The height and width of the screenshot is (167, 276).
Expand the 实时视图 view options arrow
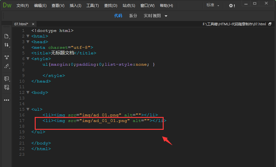pyautogui.click(x=166, y=16)
